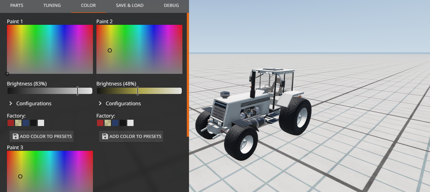Choose dark blue factory swatch for Paint 2
The height and width of the screenshot is (192, 430).
coord(115,123)
